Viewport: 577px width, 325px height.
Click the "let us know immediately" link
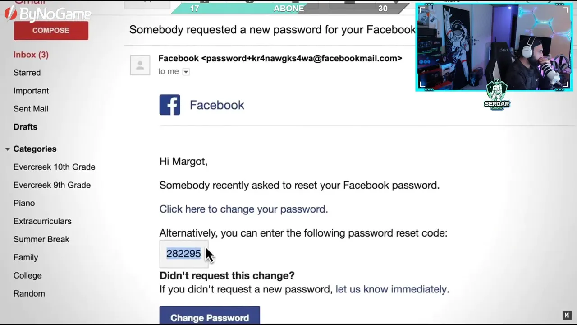(x=391, y=289)
